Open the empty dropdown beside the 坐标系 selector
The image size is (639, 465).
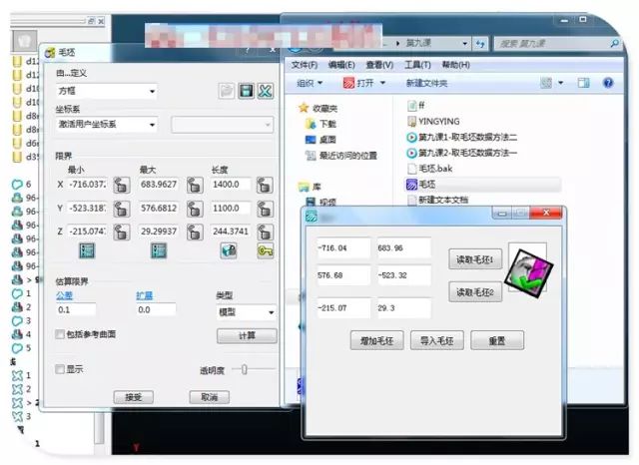(x=222, y=125)
